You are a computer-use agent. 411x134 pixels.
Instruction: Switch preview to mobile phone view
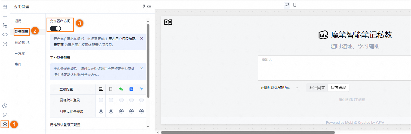point(295,5)
